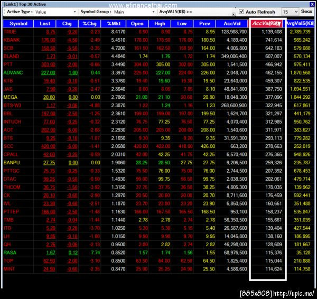
Task: Click SCC Prev value 426.00
Action: (x=208, y=146)
